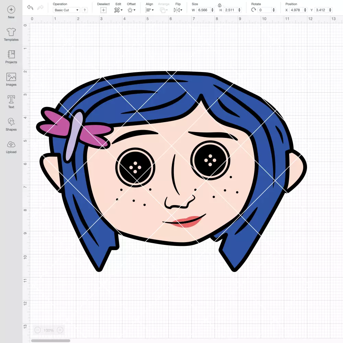Zoom out with minus button

tap(38, 330)
